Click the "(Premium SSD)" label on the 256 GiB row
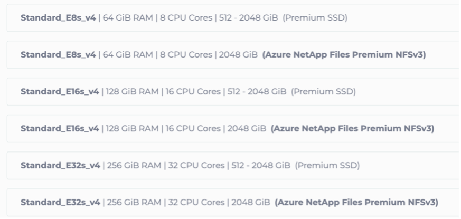This screenshot has width=461, height=219. click(327, 166)
